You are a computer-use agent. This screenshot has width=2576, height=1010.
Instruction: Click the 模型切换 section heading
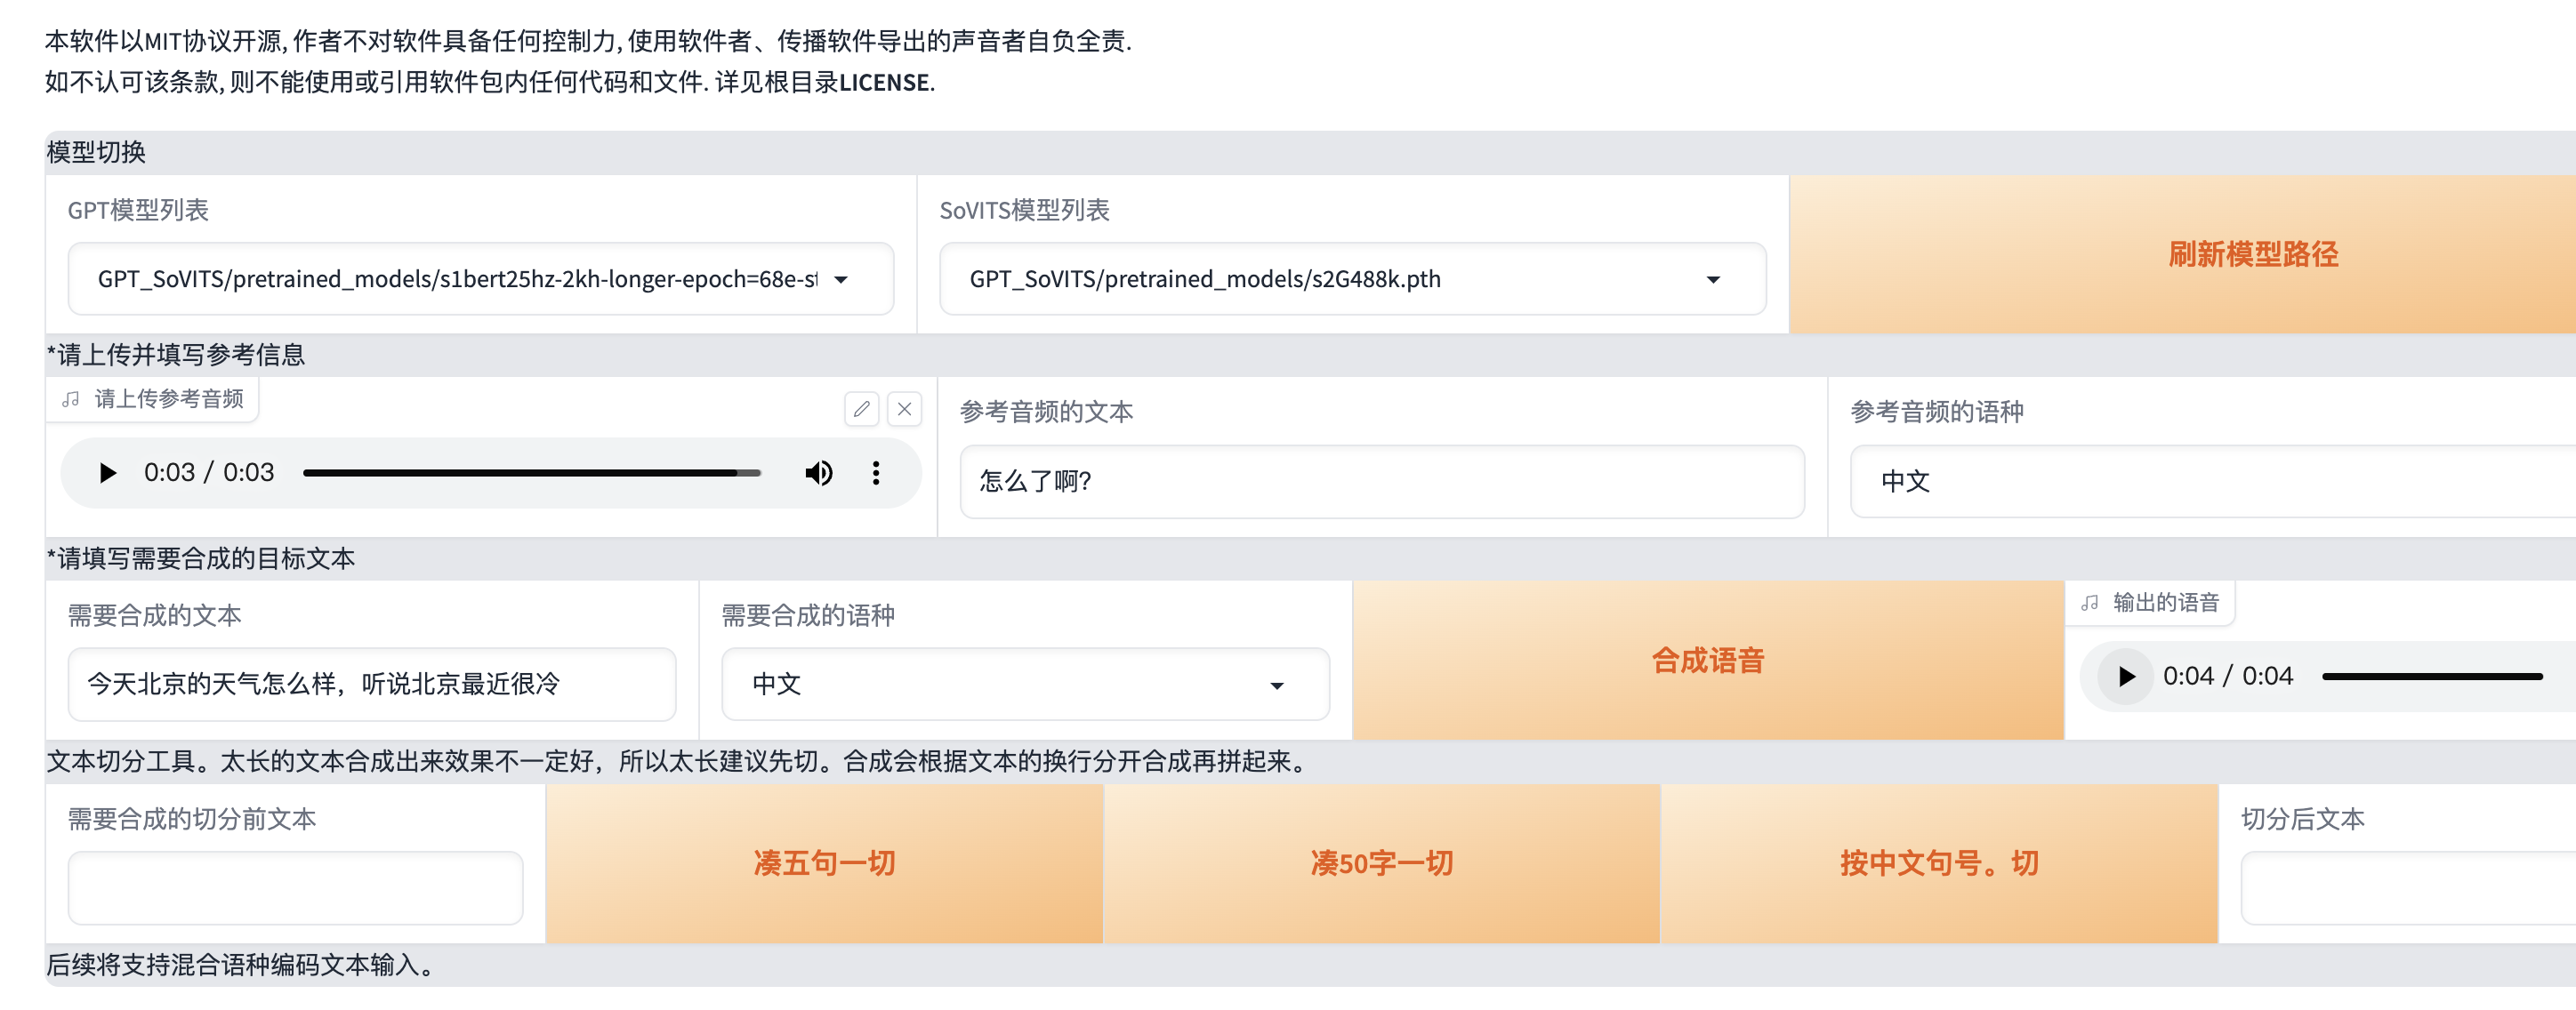coord(96,152)
